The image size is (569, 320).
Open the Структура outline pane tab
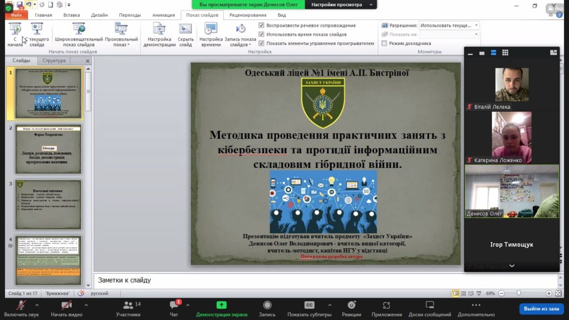point(54,61)
